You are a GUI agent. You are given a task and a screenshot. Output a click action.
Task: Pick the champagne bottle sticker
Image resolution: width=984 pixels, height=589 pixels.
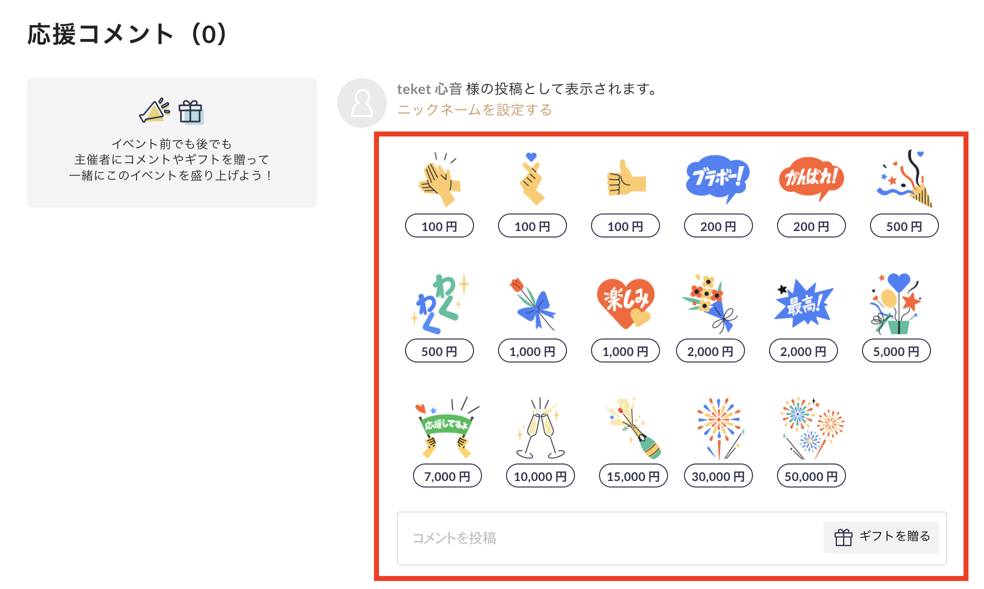click(x=633, y=427)
